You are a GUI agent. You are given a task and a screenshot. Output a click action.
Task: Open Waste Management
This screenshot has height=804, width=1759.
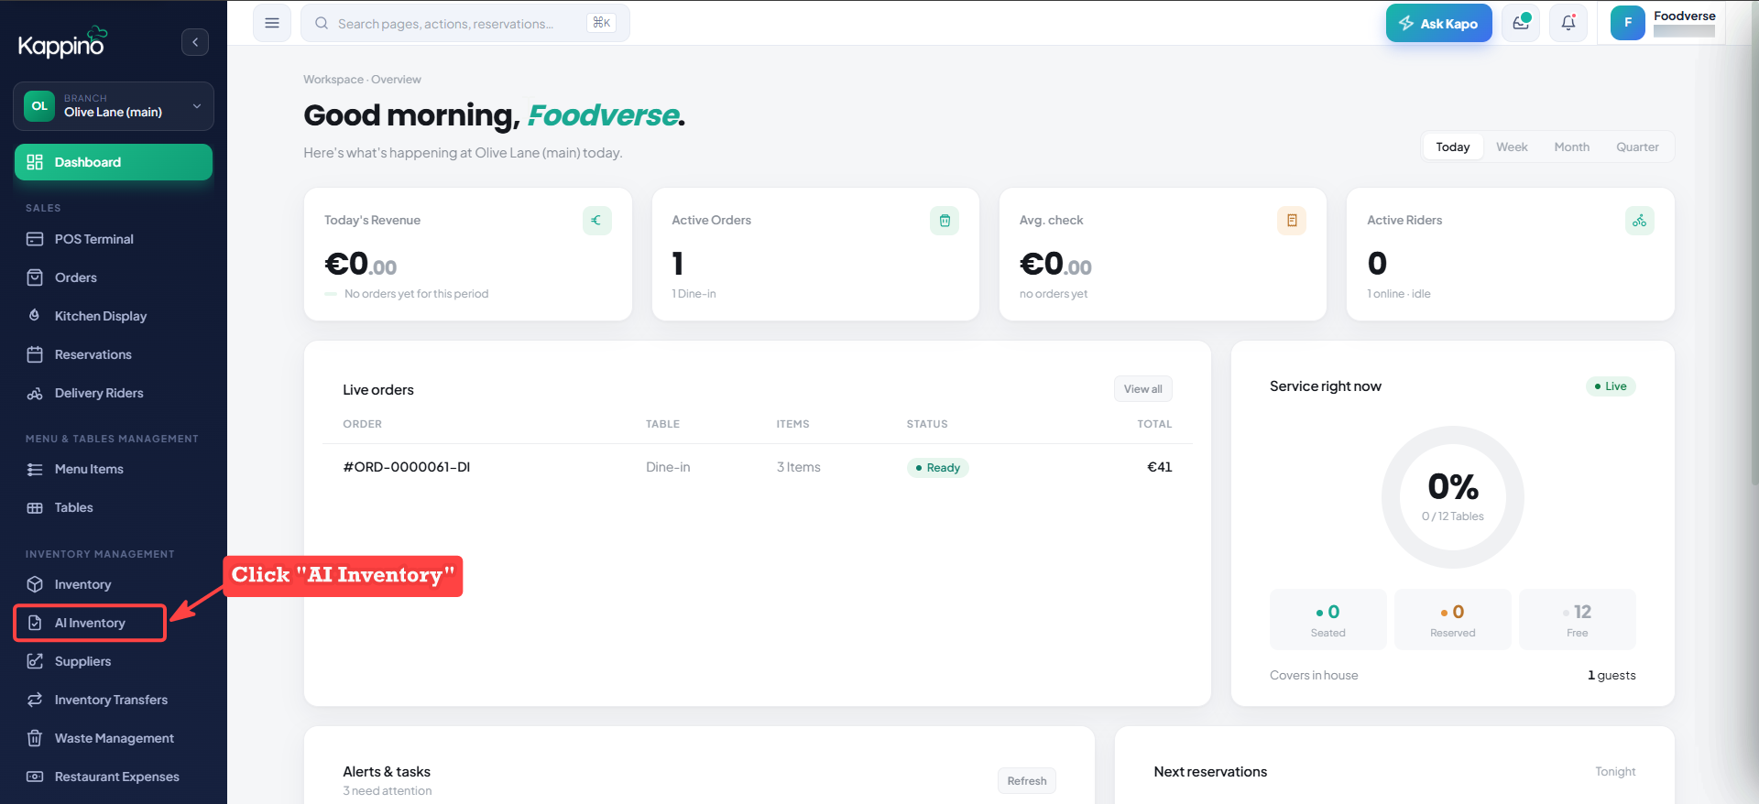[x=114, y=738]
